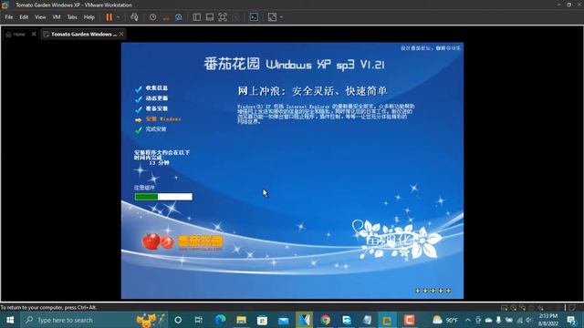
Task: Open the weather widget showing 90°F
Action: coord(445,320)
